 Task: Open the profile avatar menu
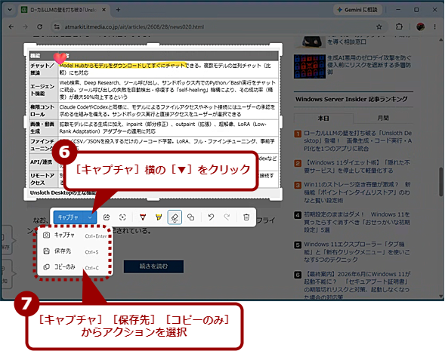pos(420,27)
